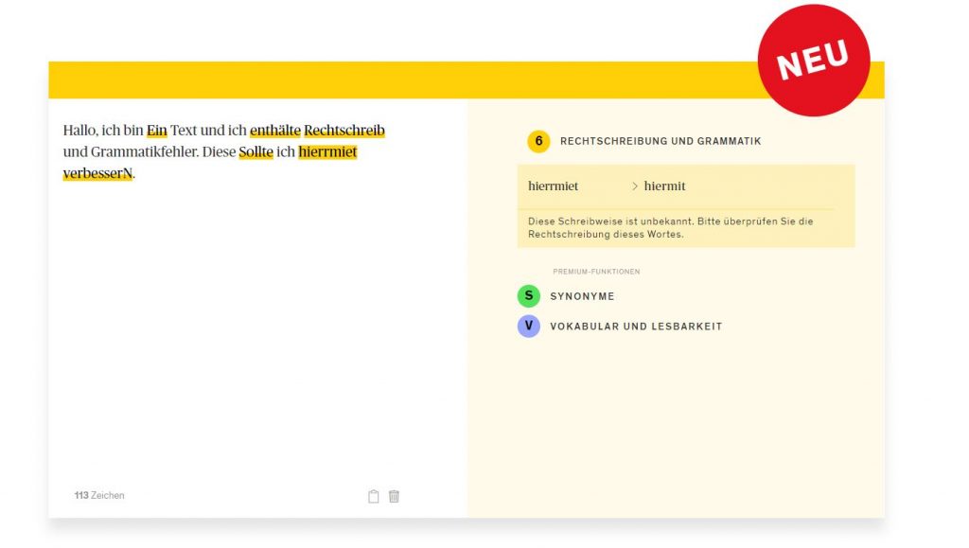Click the Premium-Funktionen label
The width and height of the screenshot is (969, 548).
(596, 272)
